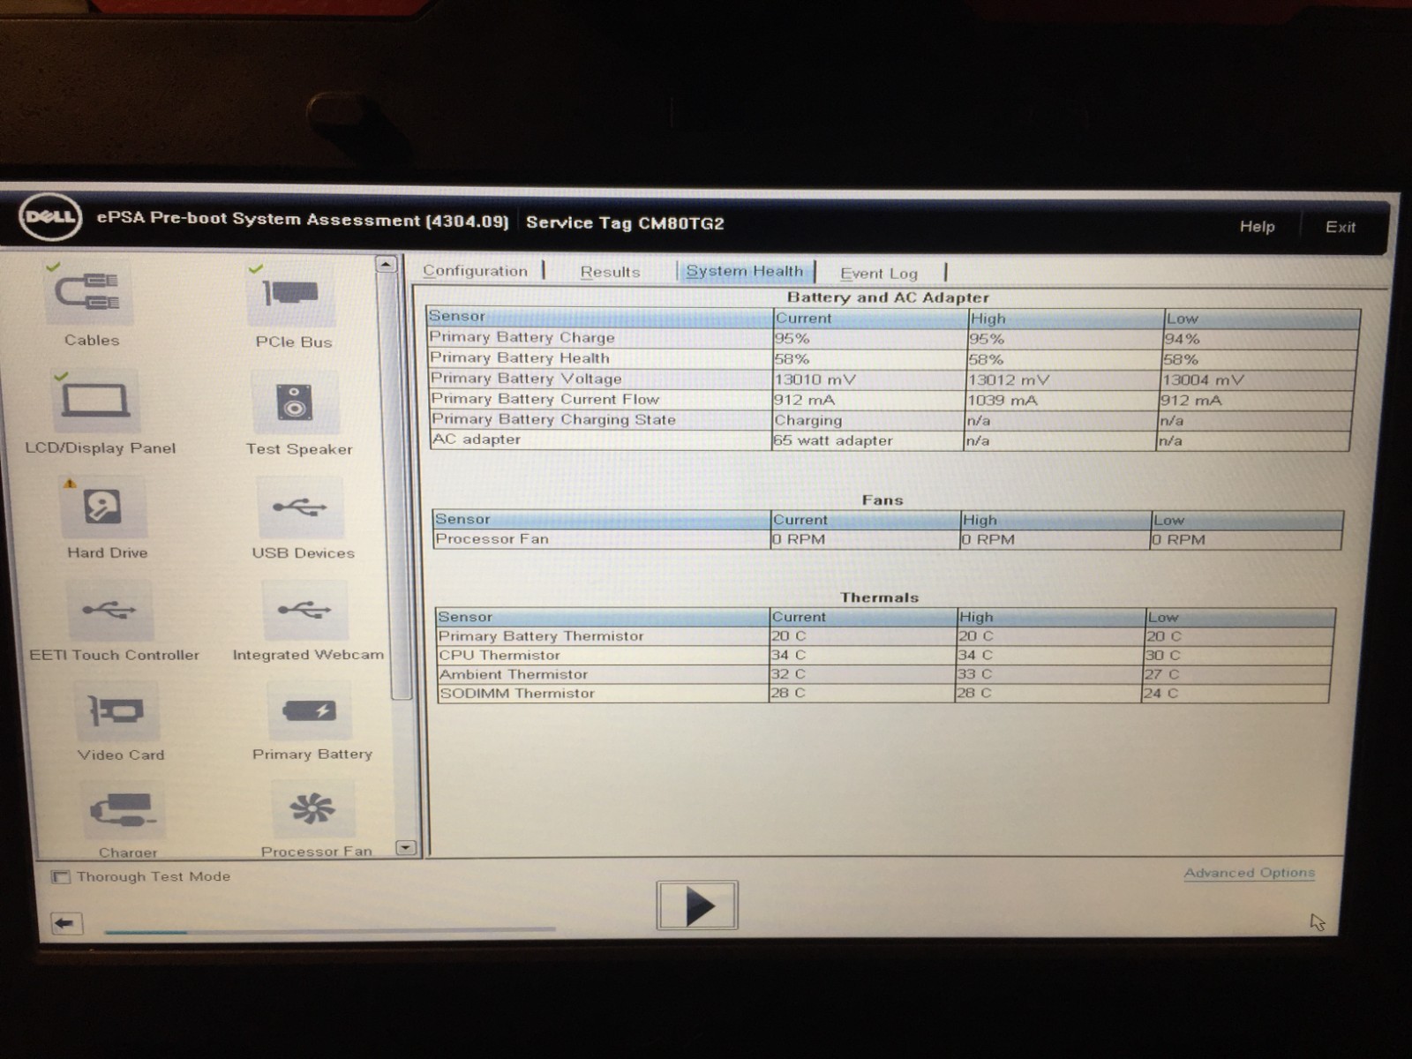Select the Primary Battery Charge row label
The height and width of the screenshot is (1059, 1412).
[522, 337]
